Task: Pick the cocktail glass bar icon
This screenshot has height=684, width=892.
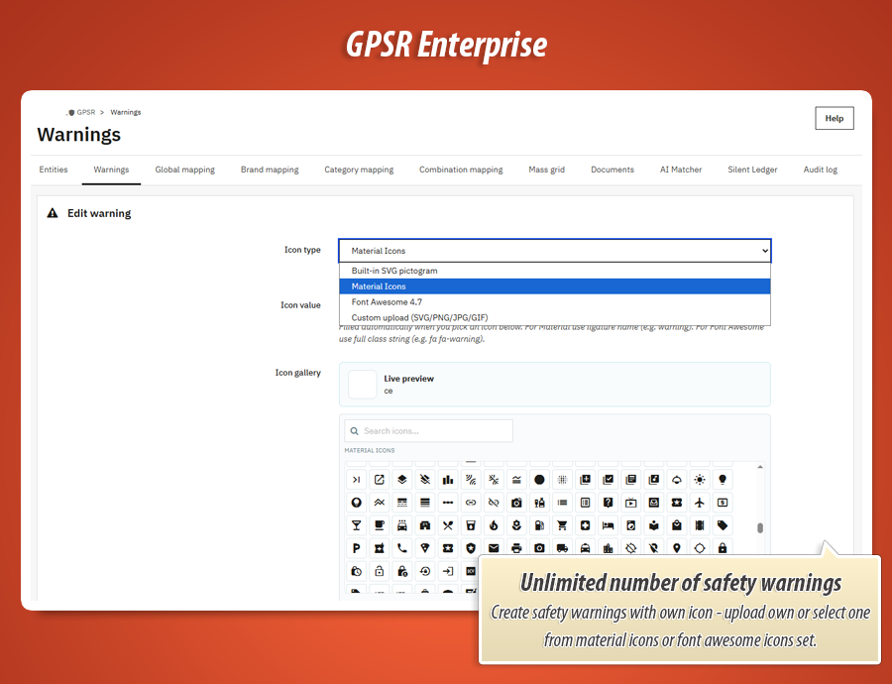Action: tap(356, 525)
